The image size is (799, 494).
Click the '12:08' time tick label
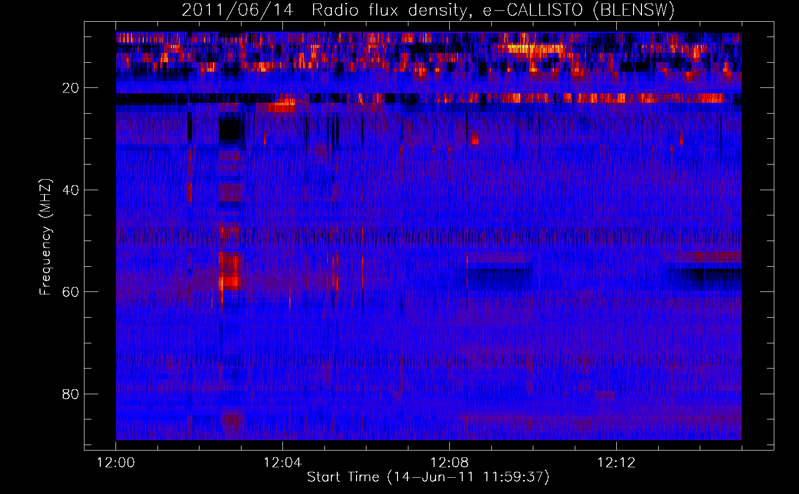[x=449, y=463]
